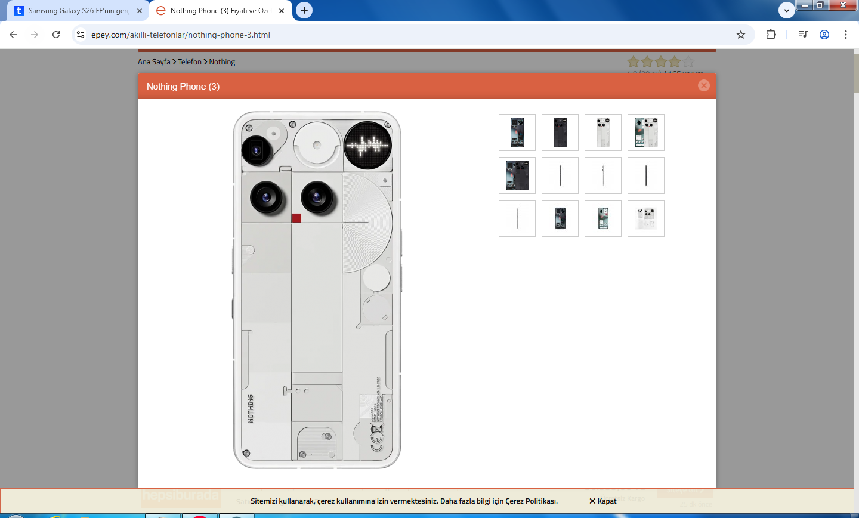
Task: Open the Extensions puzzle icon
Action: 771,35
